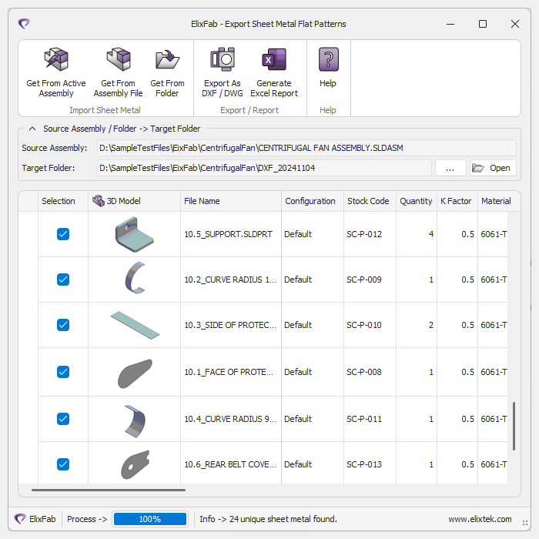Image resolution: width=539 pixels, height=539 pixels.
Task: Uncheck selection for 10.4_CURVE RADIUS row
Action: pos(63,419)
